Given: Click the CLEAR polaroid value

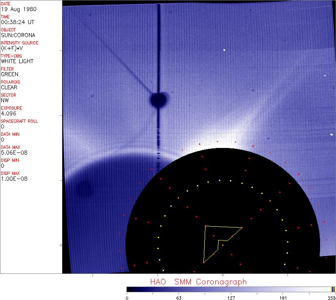Looking at the screenshot, I should (9, 87).
